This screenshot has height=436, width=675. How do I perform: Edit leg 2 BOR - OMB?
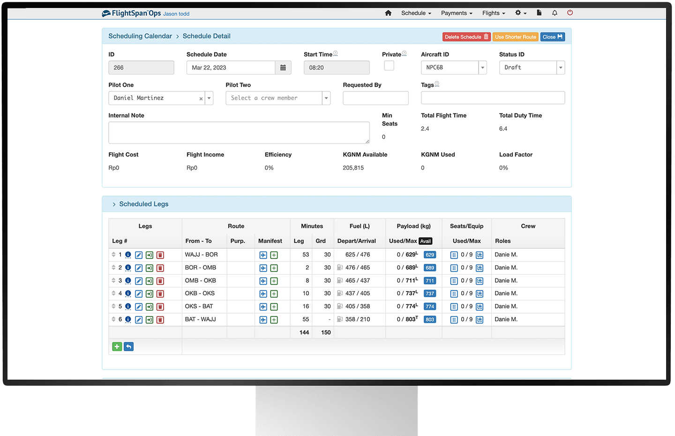(139, 268)
